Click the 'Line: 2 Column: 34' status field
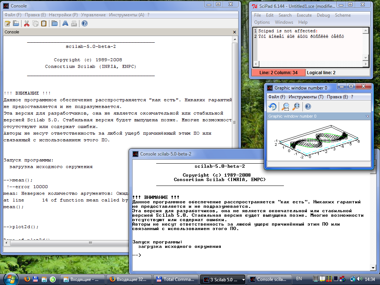 coord(278,72)
